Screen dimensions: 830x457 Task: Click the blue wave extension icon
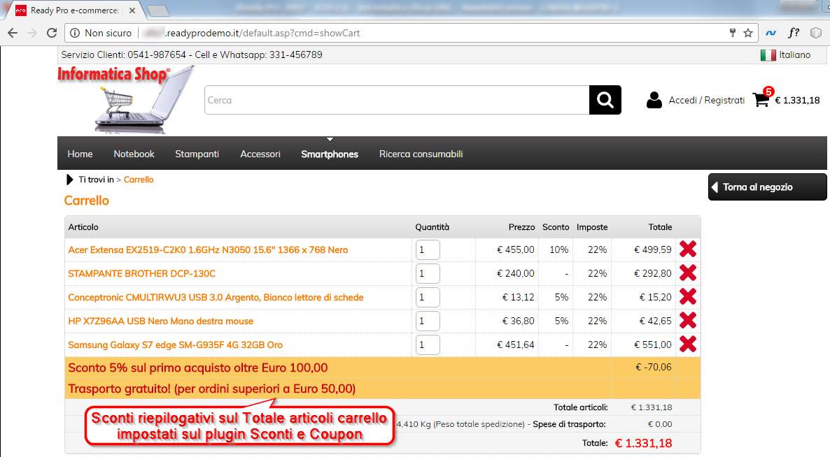[x=771, y=33]
